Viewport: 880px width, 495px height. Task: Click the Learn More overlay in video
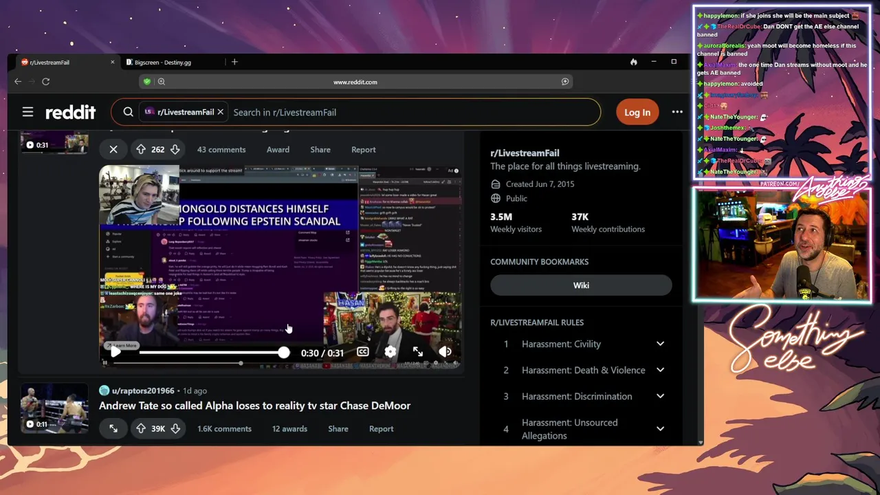(x=122, y=345)
